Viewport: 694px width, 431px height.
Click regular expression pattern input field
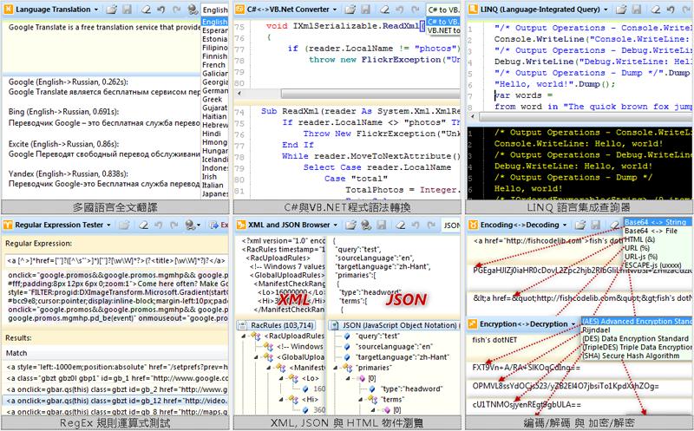[116, 261]
